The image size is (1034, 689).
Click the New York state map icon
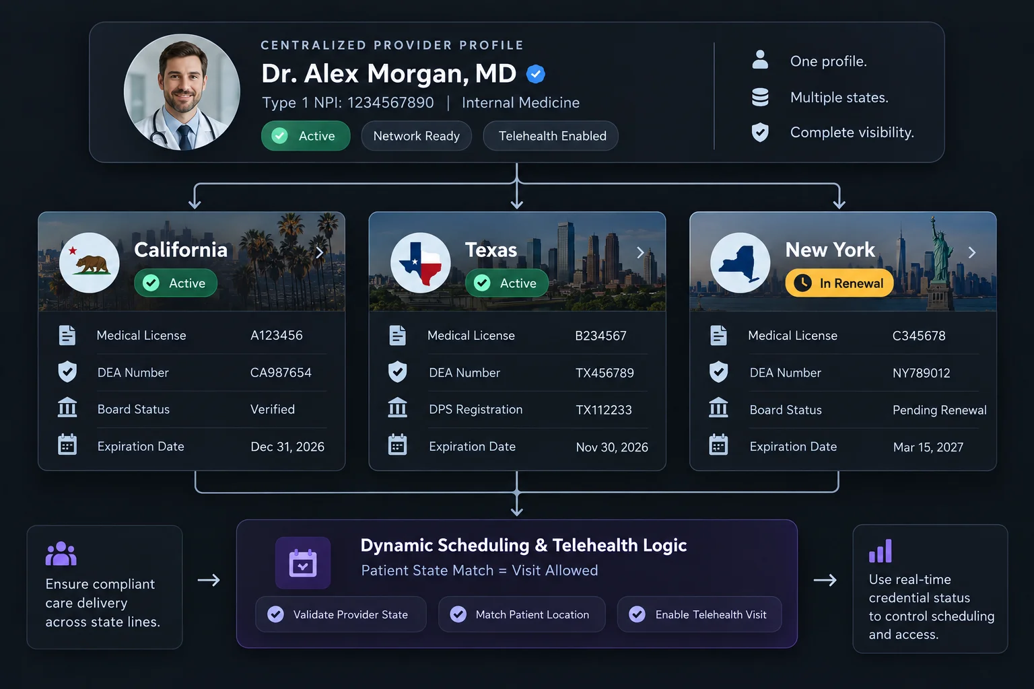[740, 262]
